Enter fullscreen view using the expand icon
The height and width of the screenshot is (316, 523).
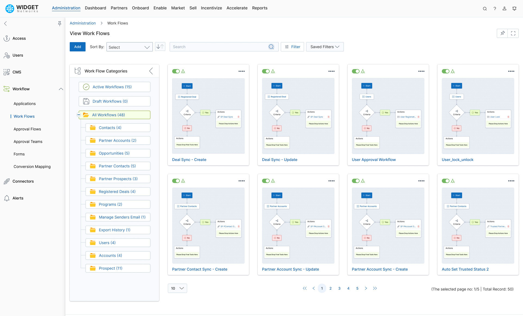click(x=513, y=33)
